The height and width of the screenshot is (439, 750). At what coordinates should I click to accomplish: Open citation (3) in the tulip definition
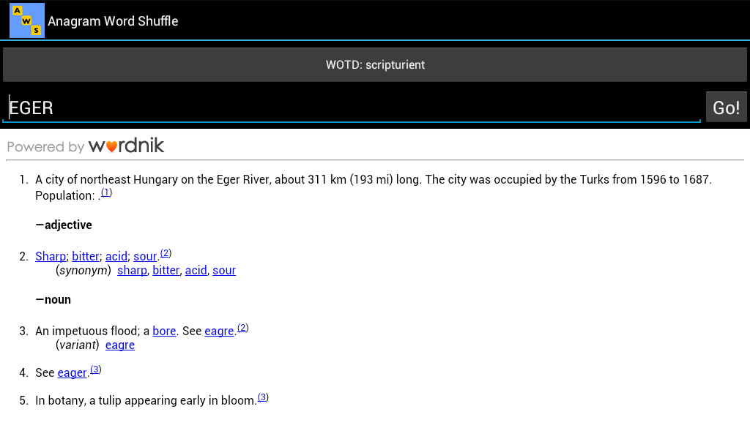point(261,396)
